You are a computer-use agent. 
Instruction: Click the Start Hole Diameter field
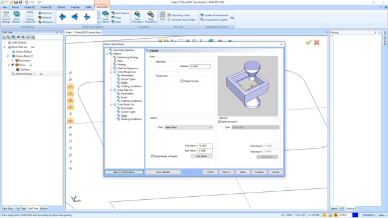coord(200,67)
